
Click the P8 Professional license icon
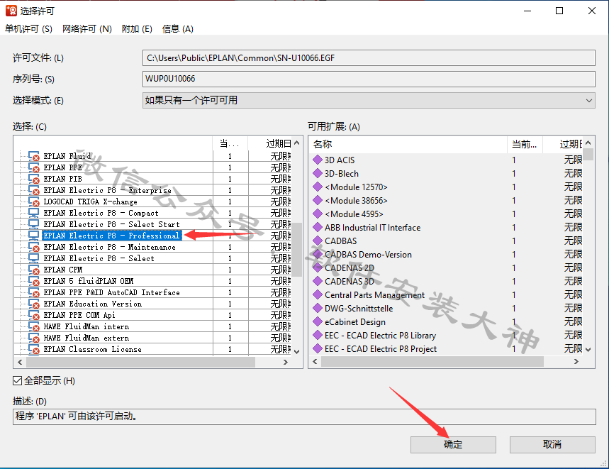pos(34,236)
